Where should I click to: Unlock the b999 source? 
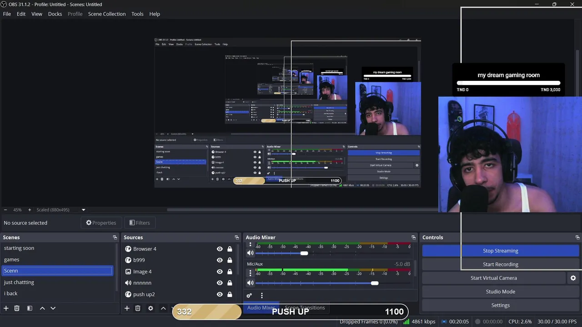click(x=230, y=260)
